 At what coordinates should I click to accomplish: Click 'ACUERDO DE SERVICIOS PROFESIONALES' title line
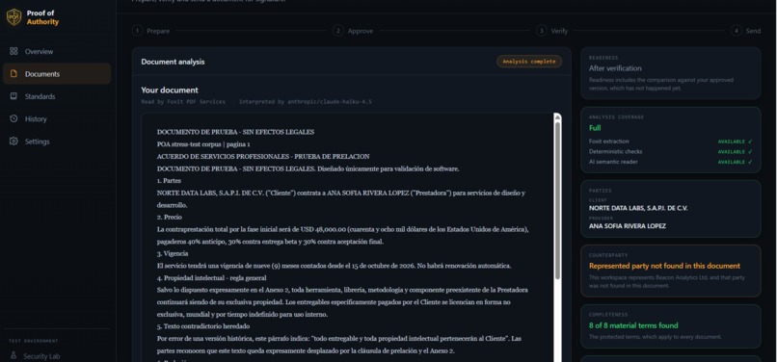tap(263, 157)
